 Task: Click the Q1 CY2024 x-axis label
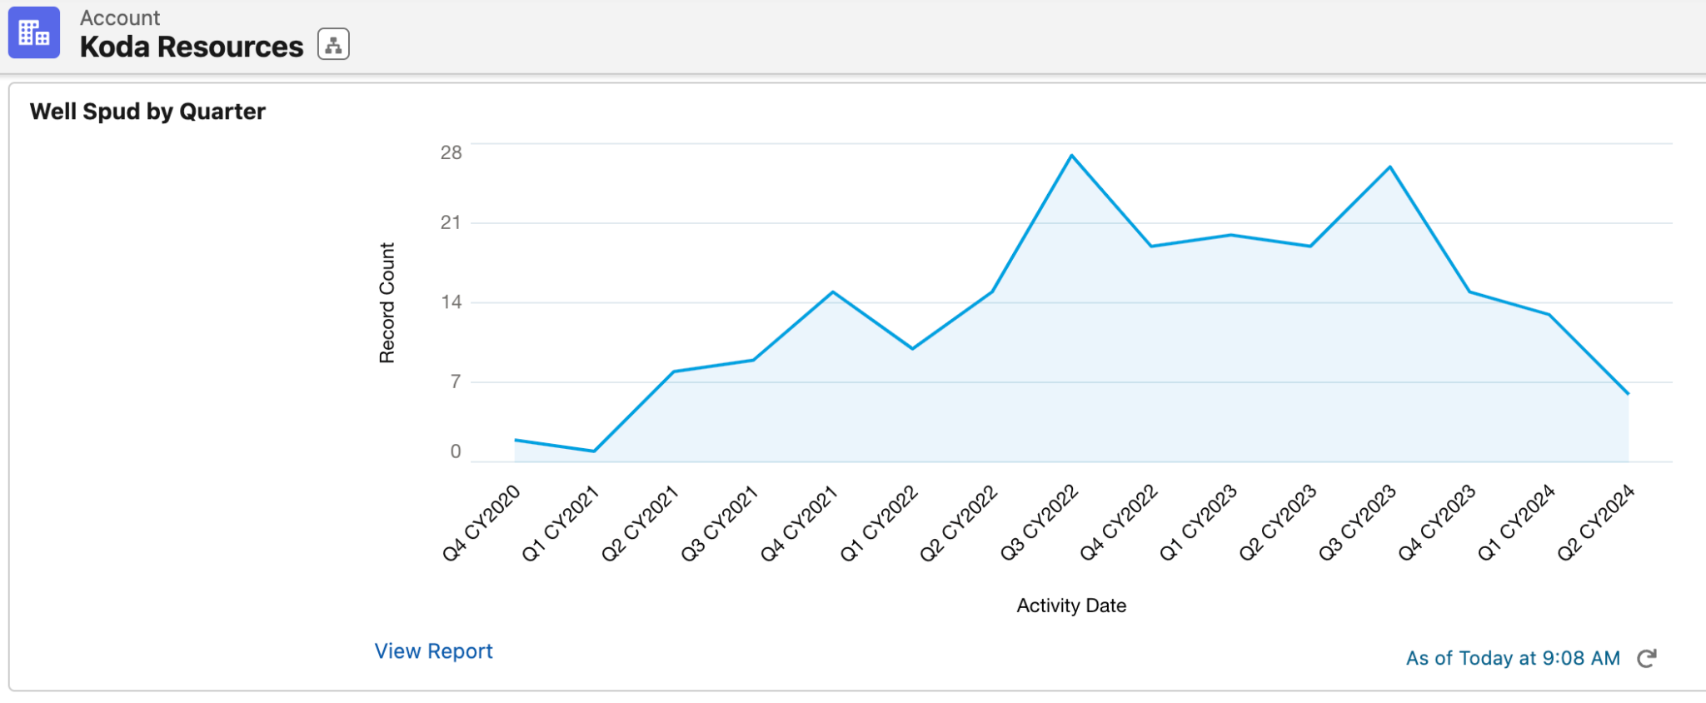[x=1516, y=523]
